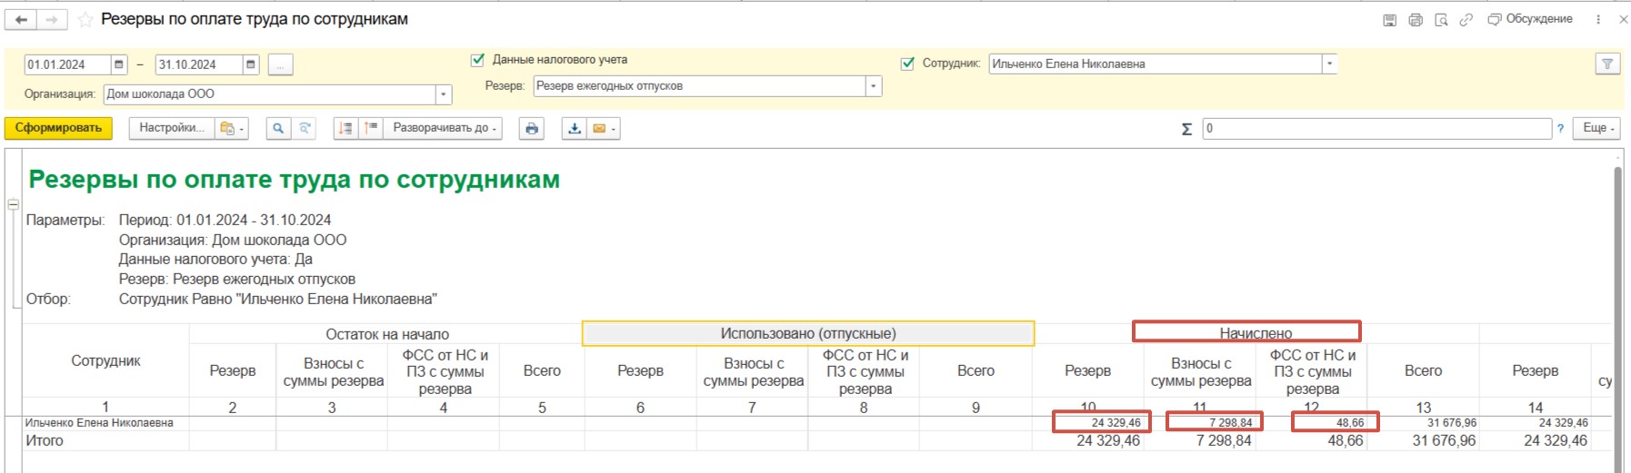Open Настройки report settings
The height and width of the screenshot is (473, 1631).
171,128
